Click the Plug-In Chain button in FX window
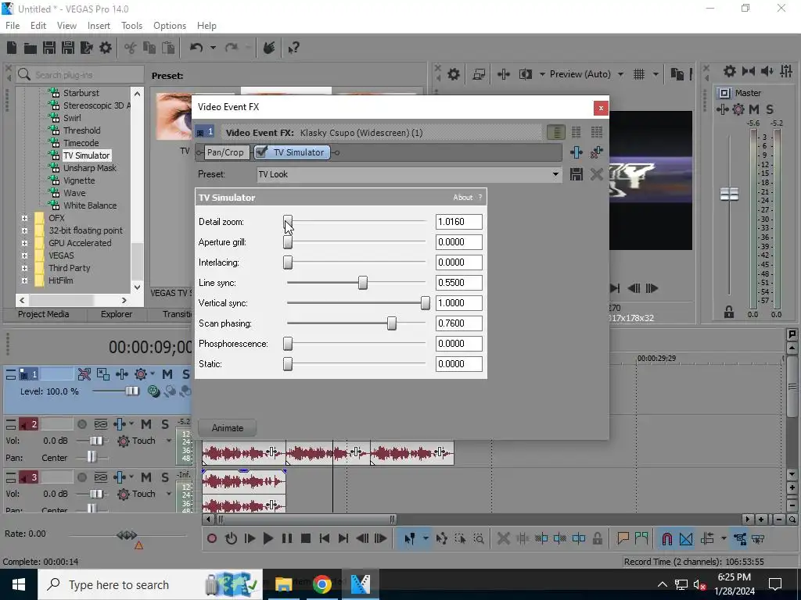The width and height of the screenshot is (801, 600). [x=577, y=152]
